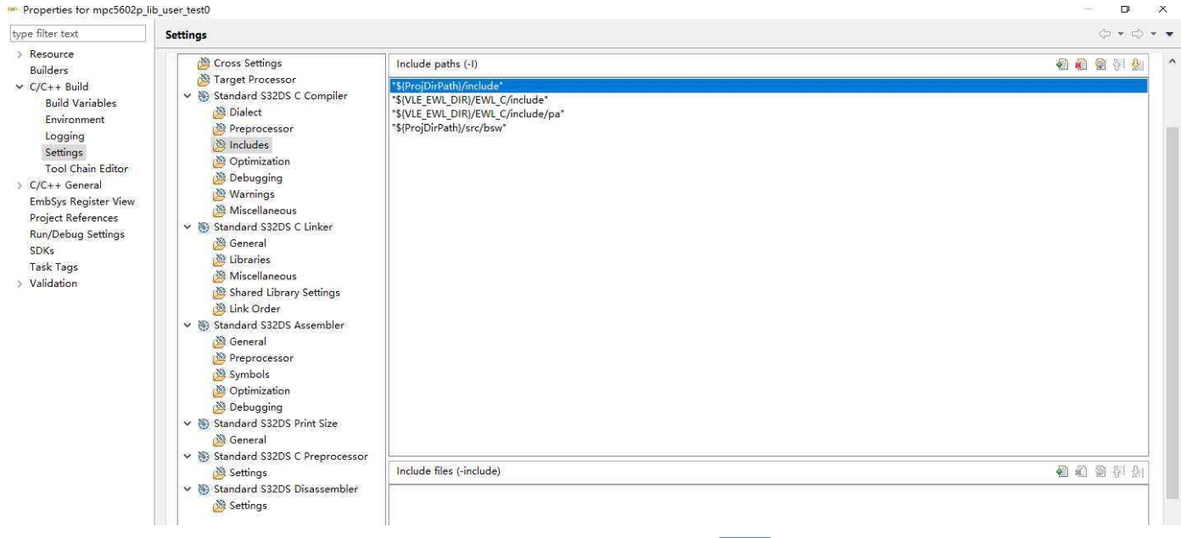The width and height of the screenshot is (1181, 538).
Task: Click the vertical scrollbar up arrow
Action: pyautogui.click(x=1173, y=63)
